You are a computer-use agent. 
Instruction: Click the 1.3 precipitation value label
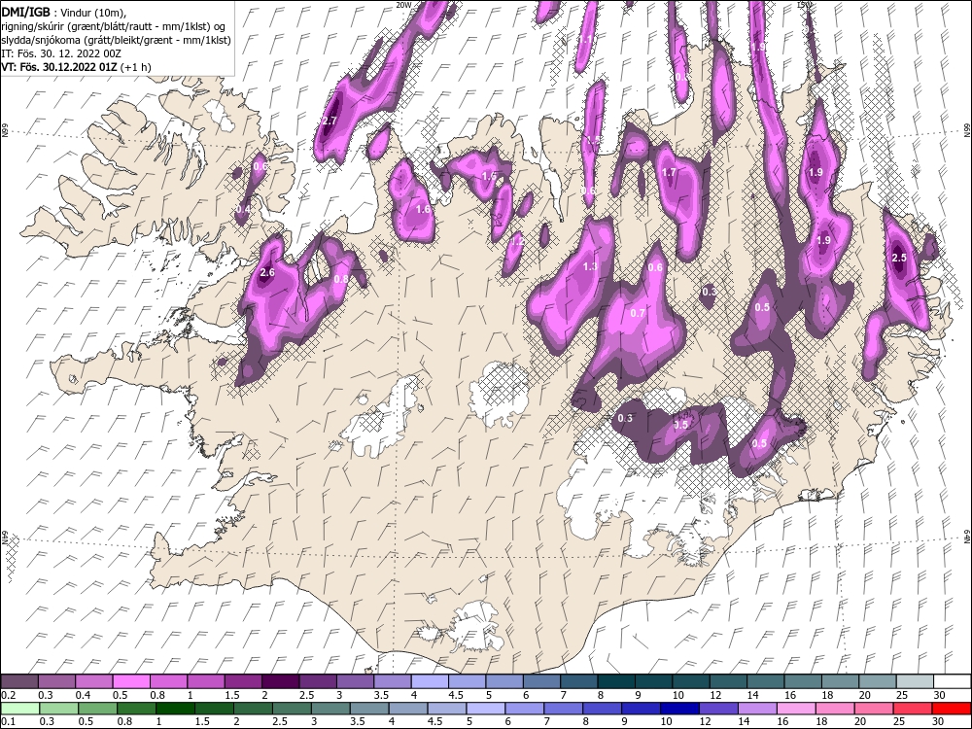click(x=591, y=266)
